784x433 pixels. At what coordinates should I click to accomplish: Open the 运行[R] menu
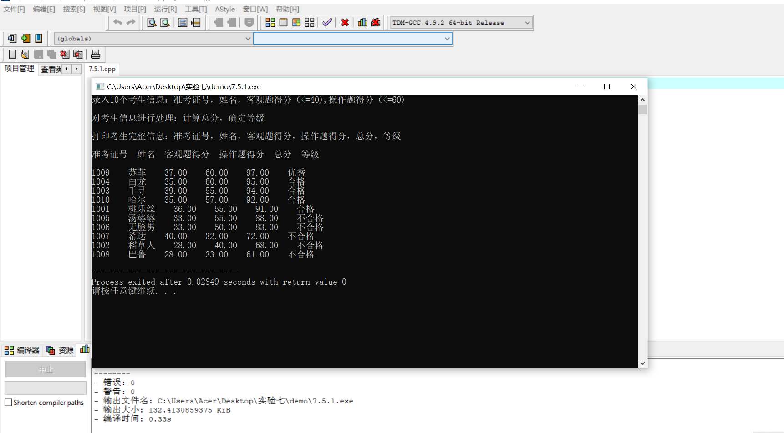pos(165,9)
